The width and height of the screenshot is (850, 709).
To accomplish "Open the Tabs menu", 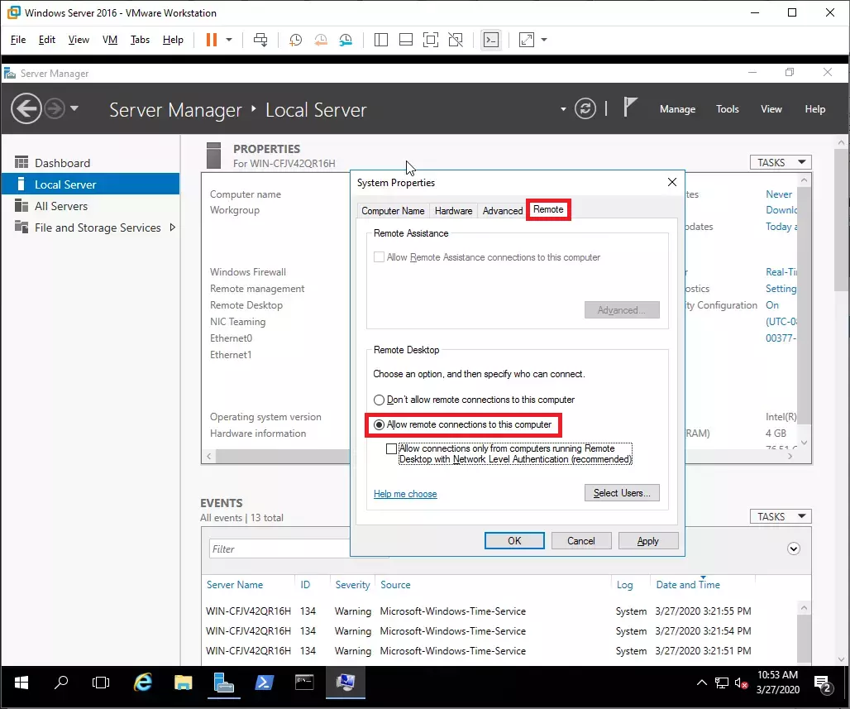I will tap(140, 40).
